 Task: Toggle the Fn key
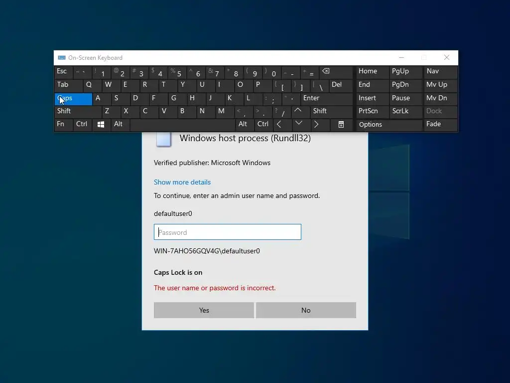click(x=64, y=125)
